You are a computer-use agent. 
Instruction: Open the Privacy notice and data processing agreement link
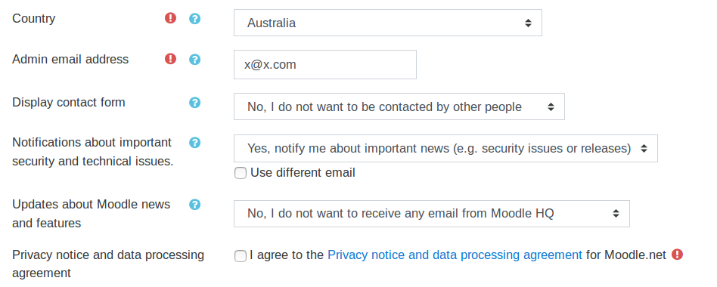point(455,255)
